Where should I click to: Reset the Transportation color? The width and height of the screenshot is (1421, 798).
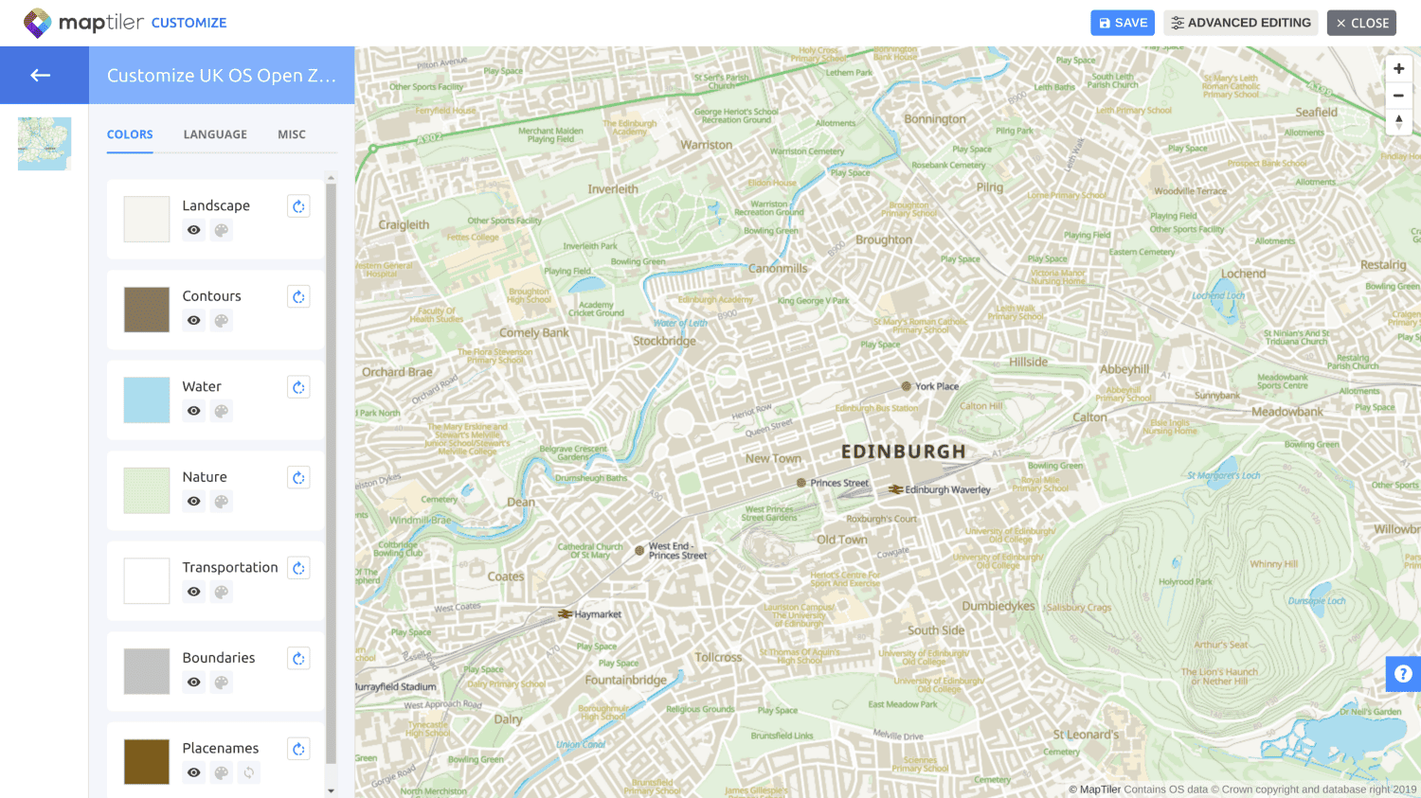(x=298, y=568)
